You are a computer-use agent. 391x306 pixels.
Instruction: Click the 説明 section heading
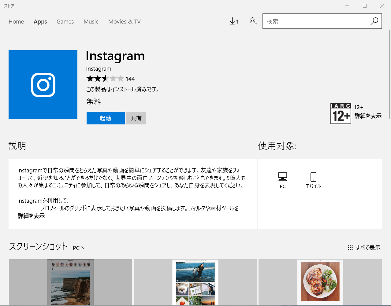(x=17, y=146)
